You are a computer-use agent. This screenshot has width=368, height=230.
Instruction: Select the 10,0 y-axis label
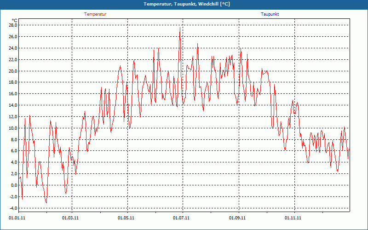13,128
